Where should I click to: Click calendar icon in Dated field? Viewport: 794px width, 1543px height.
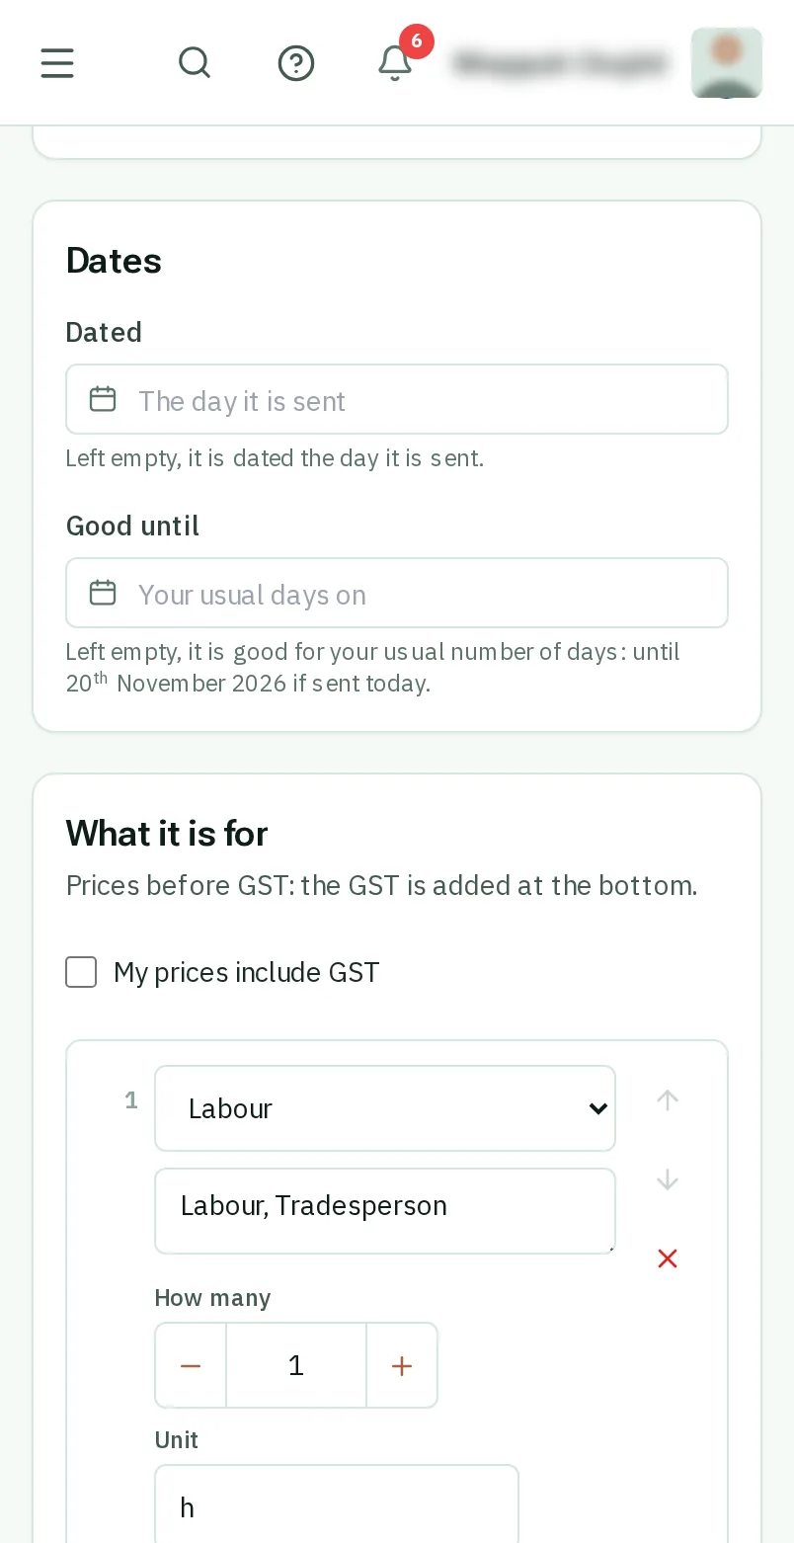point(103,399)
